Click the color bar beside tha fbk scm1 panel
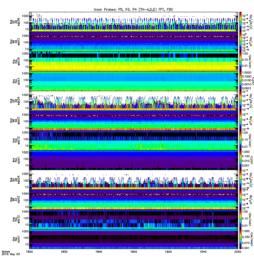Viewport: 254px width, 271px height. coord(240,81)
